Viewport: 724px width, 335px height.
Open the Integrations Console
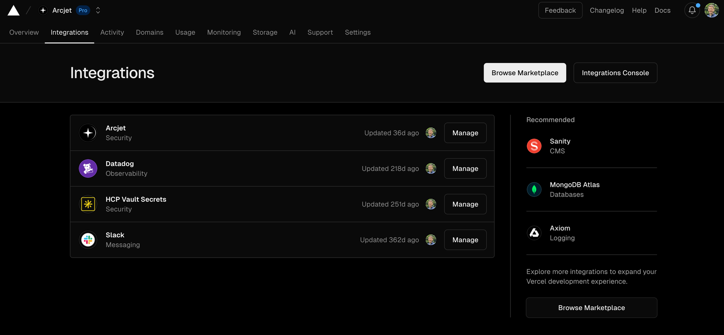615,73
